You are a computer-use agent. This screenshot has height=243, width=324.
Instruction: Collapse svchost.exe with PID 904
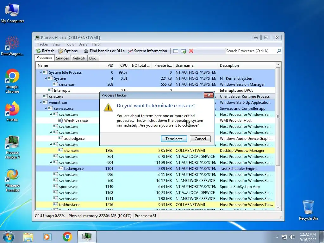(x=51, y=162)
